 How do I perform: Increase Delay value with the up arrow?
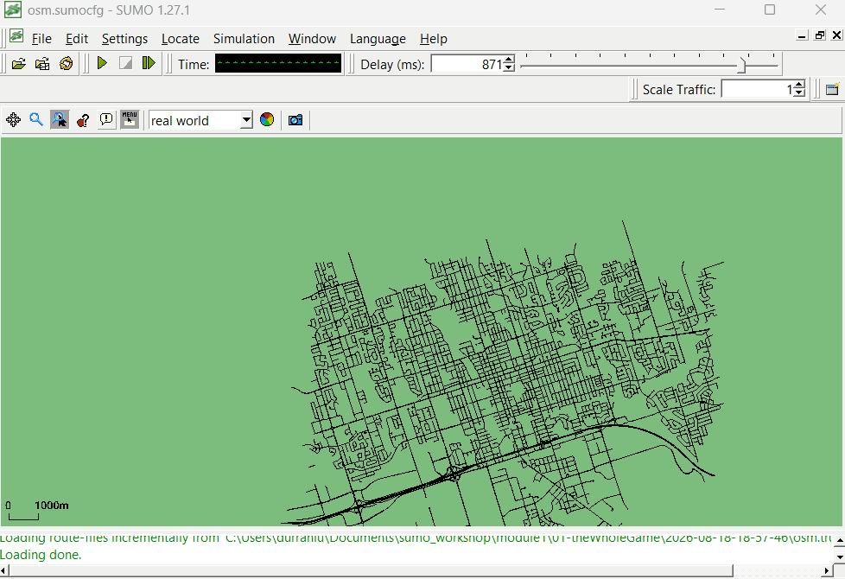(509, 60)
